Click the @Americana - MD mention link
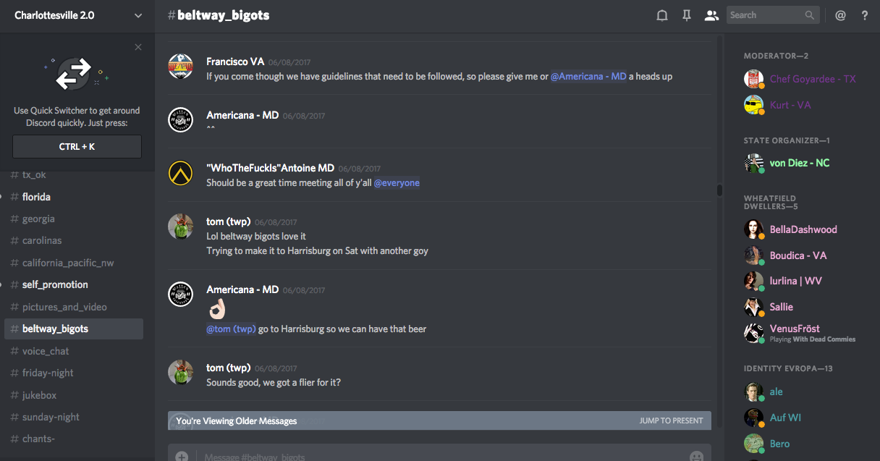This screenshot has width=880, height=461. click(x=588, y=76)
